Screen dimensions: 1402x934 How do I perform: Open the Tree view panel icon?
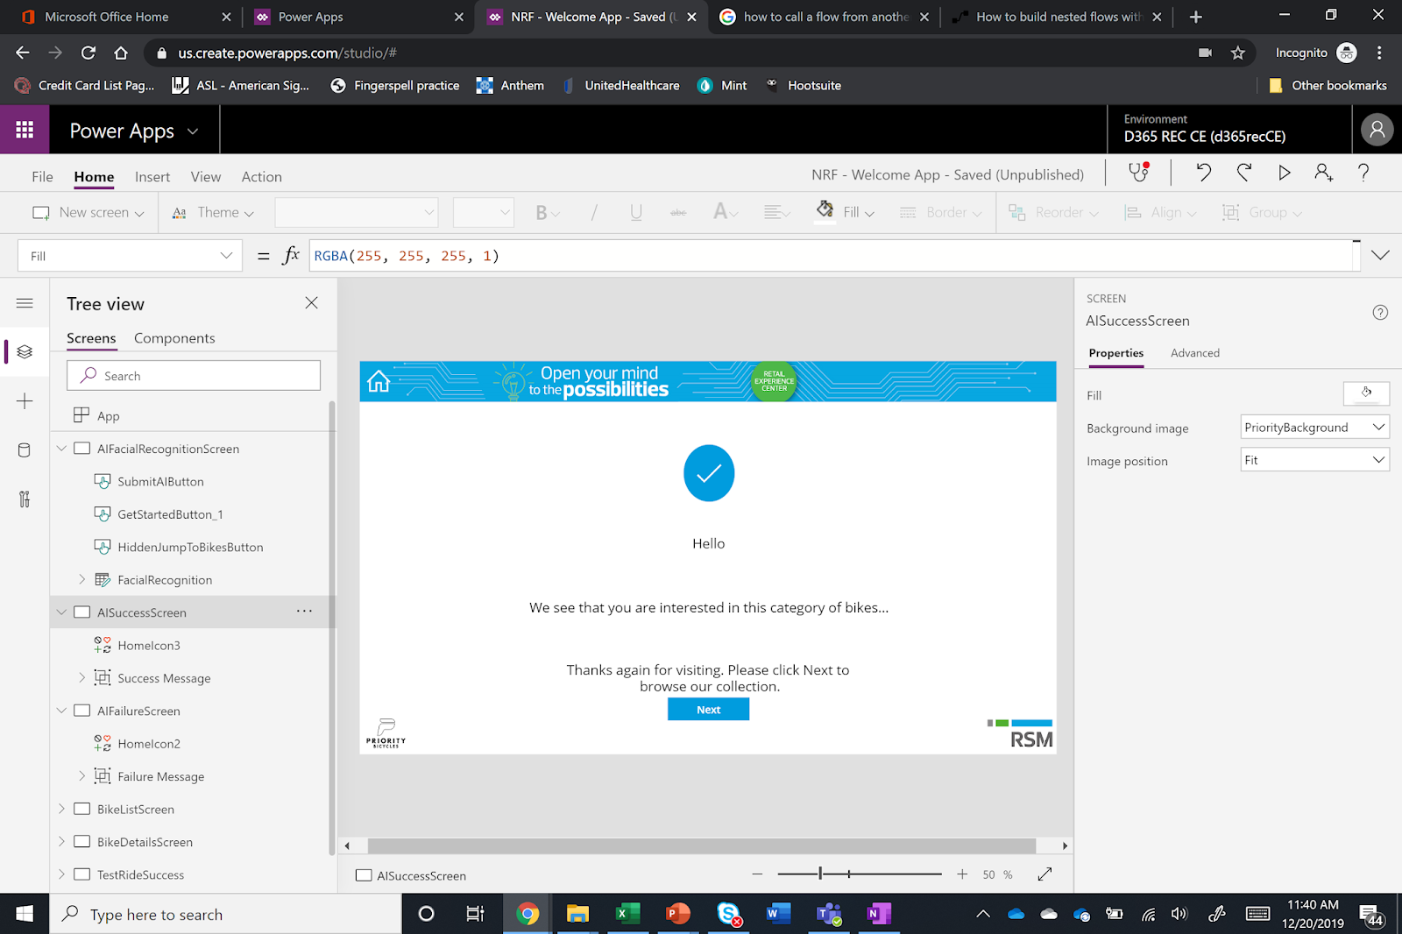(25, 351)
